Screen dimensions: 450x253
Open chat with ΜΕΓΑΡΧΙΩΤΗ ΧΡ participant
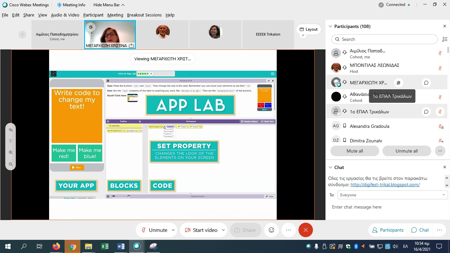(x=426, y=83)
